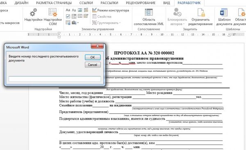
Task: Click 'Шаблоны' group label
Action: (x=233, y=29)
